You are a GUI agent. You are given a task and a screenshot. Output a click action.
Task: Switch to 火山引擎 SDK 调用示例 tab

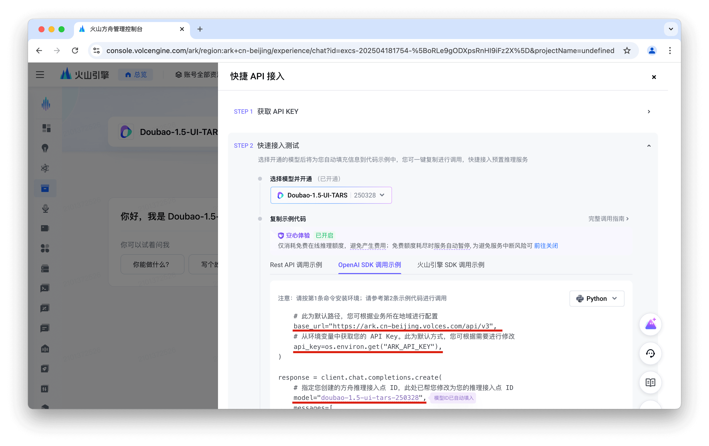(x=450, y=265)
